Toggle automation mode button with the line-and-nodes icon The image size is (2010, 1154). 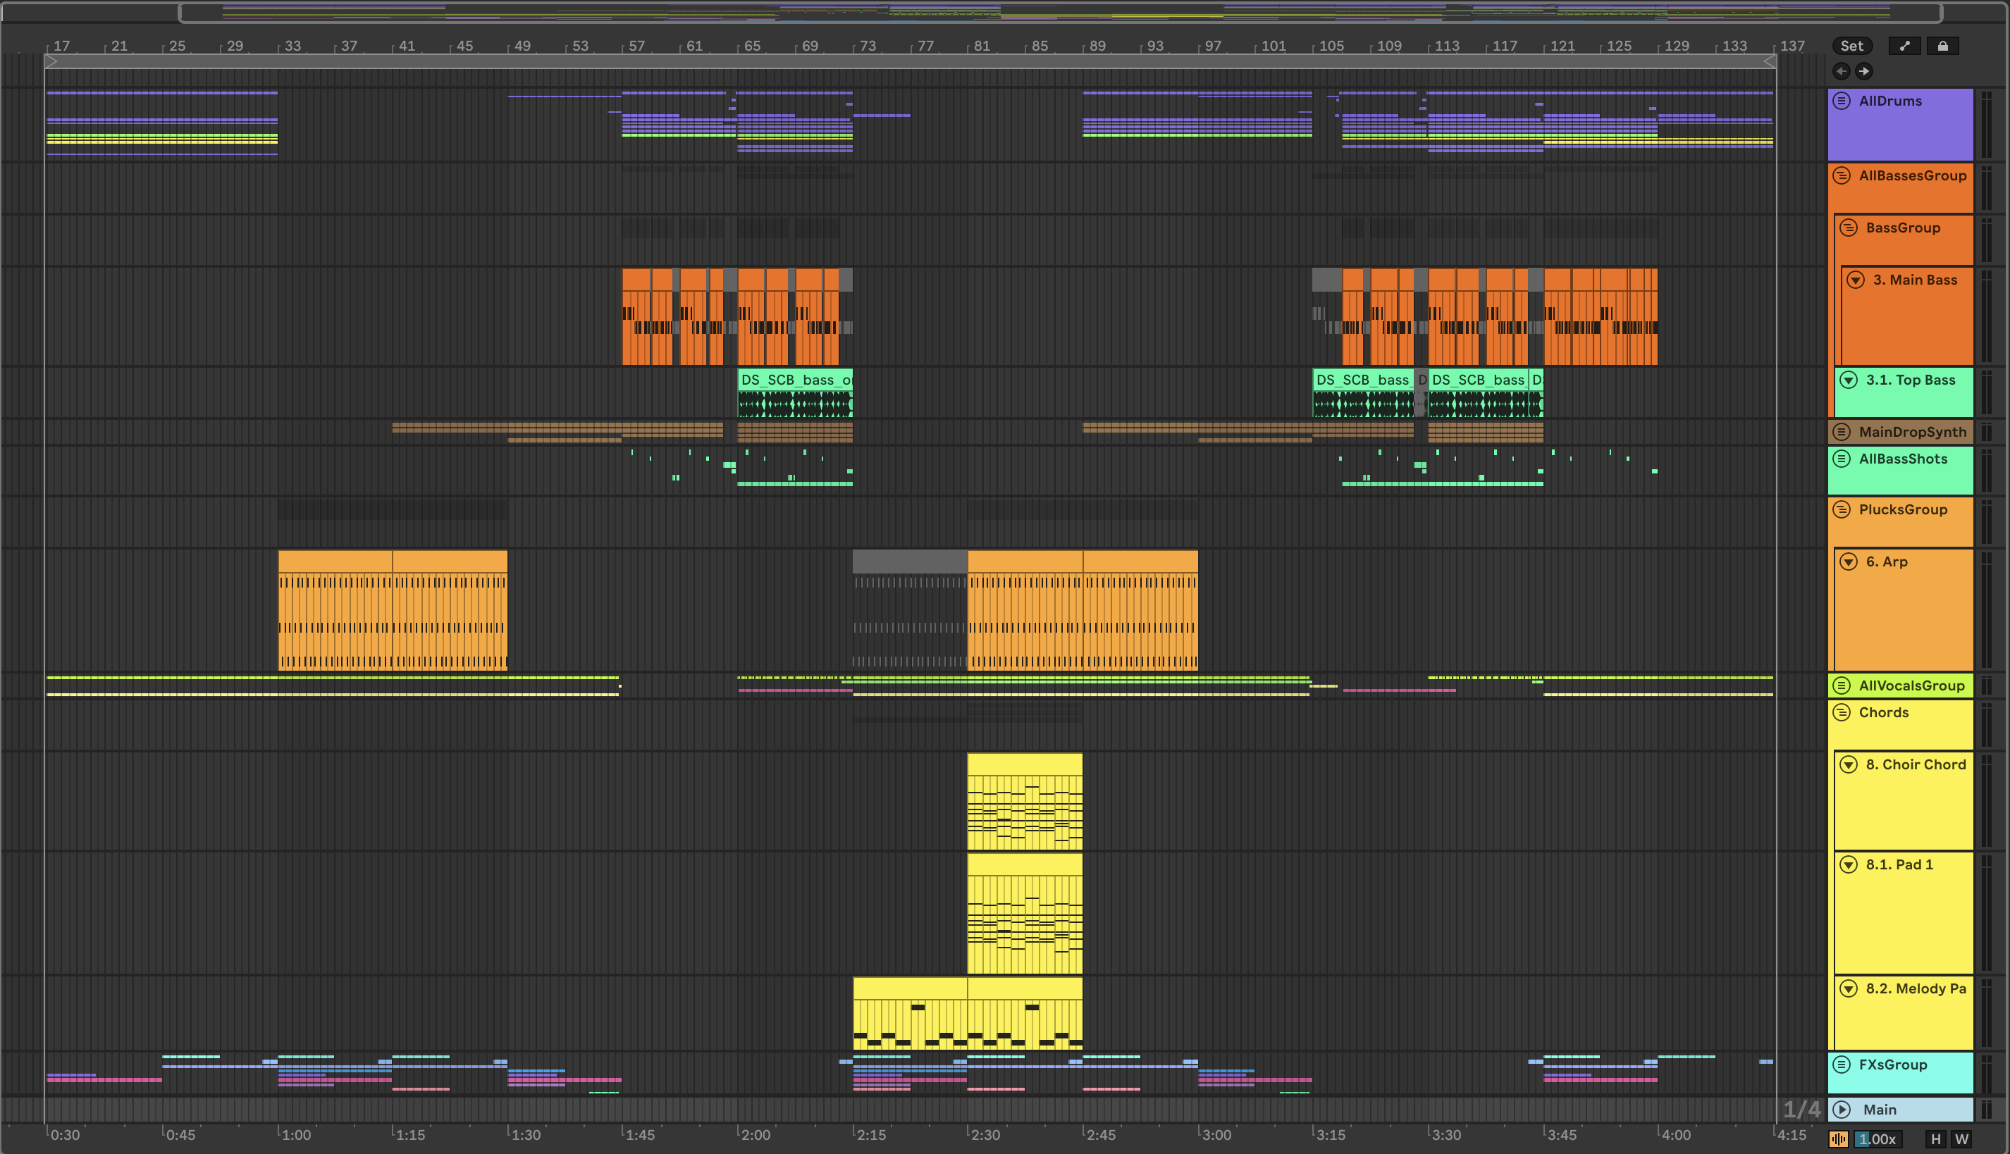pos(1904,46)
